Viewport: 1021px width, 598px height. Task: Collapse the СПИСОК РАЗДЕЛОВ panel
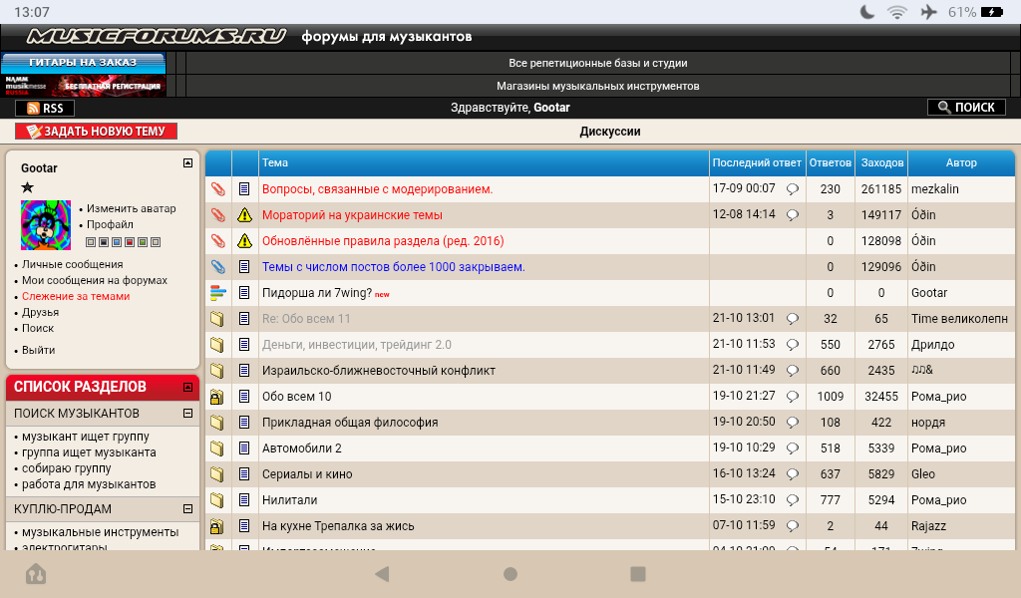187,387
